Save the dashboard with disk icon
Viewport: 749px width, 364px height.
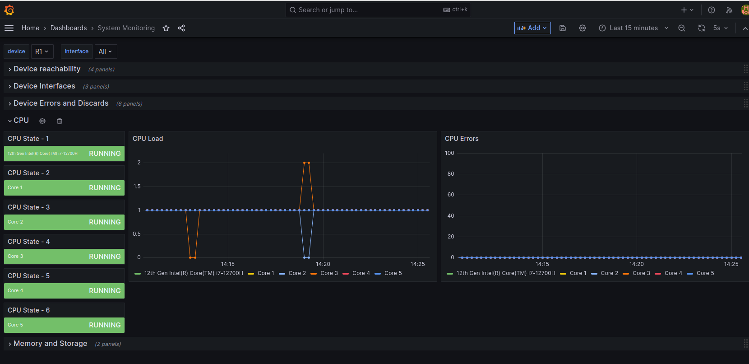[x=563, y=28]
